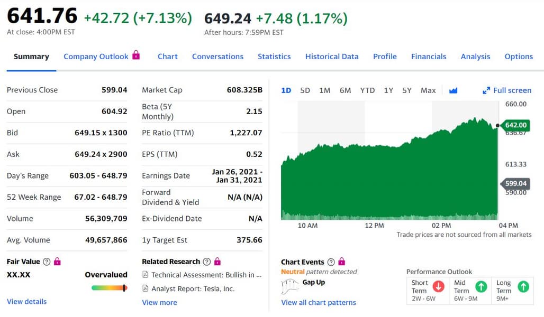
Task: Select the 1D chart range
Action: [286, 90]
